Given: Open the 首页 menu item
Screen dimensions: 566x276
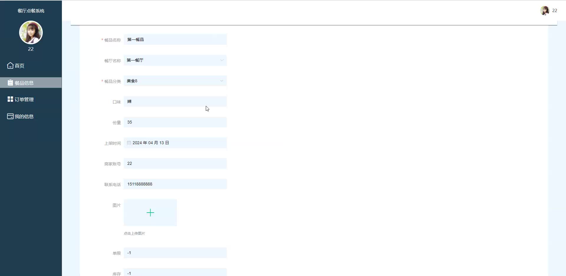Looking at the screenshot, I should point(31,65).
